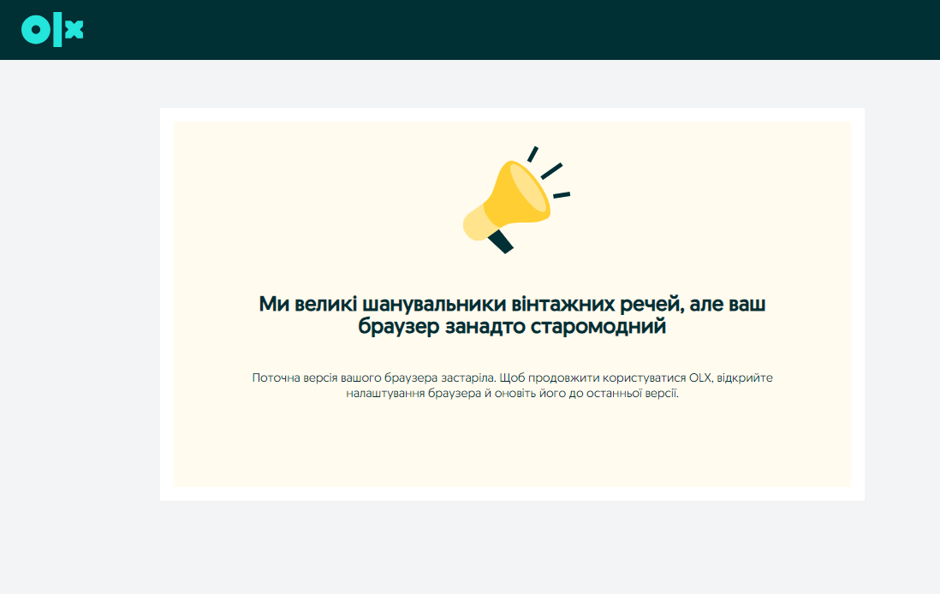Screen dimensions: 940x594
Task: Click the paragraph line starting "налаштування браузера"
Action: pyautogui.click(x=512, y=395)
